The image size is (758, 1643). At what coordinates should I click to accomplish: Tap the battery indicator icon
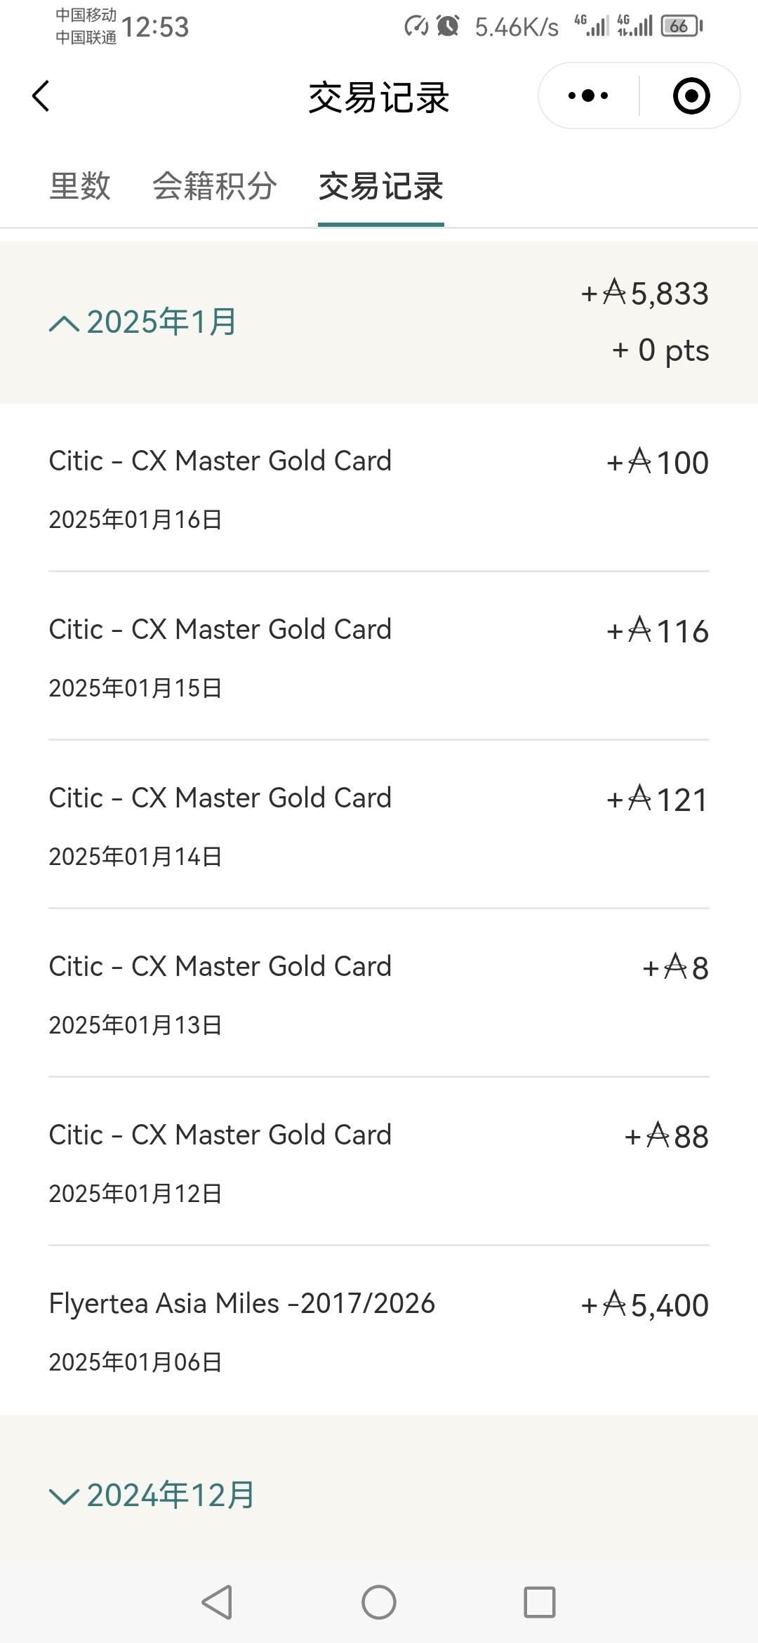(x=681, y=26)
